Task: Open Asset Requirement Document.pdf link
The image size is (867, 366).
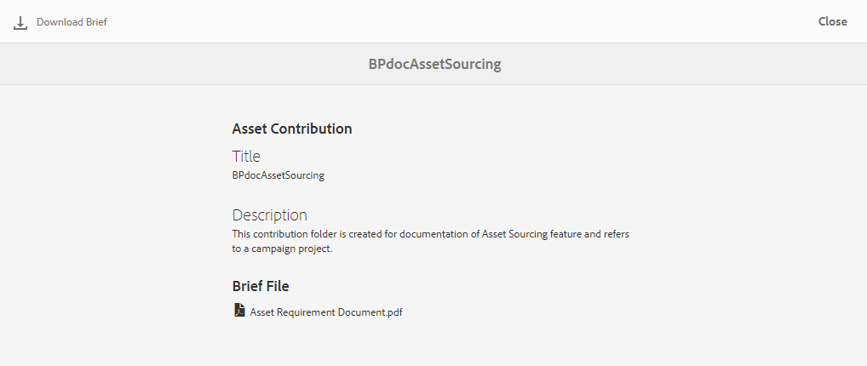Action: (325, 312)
